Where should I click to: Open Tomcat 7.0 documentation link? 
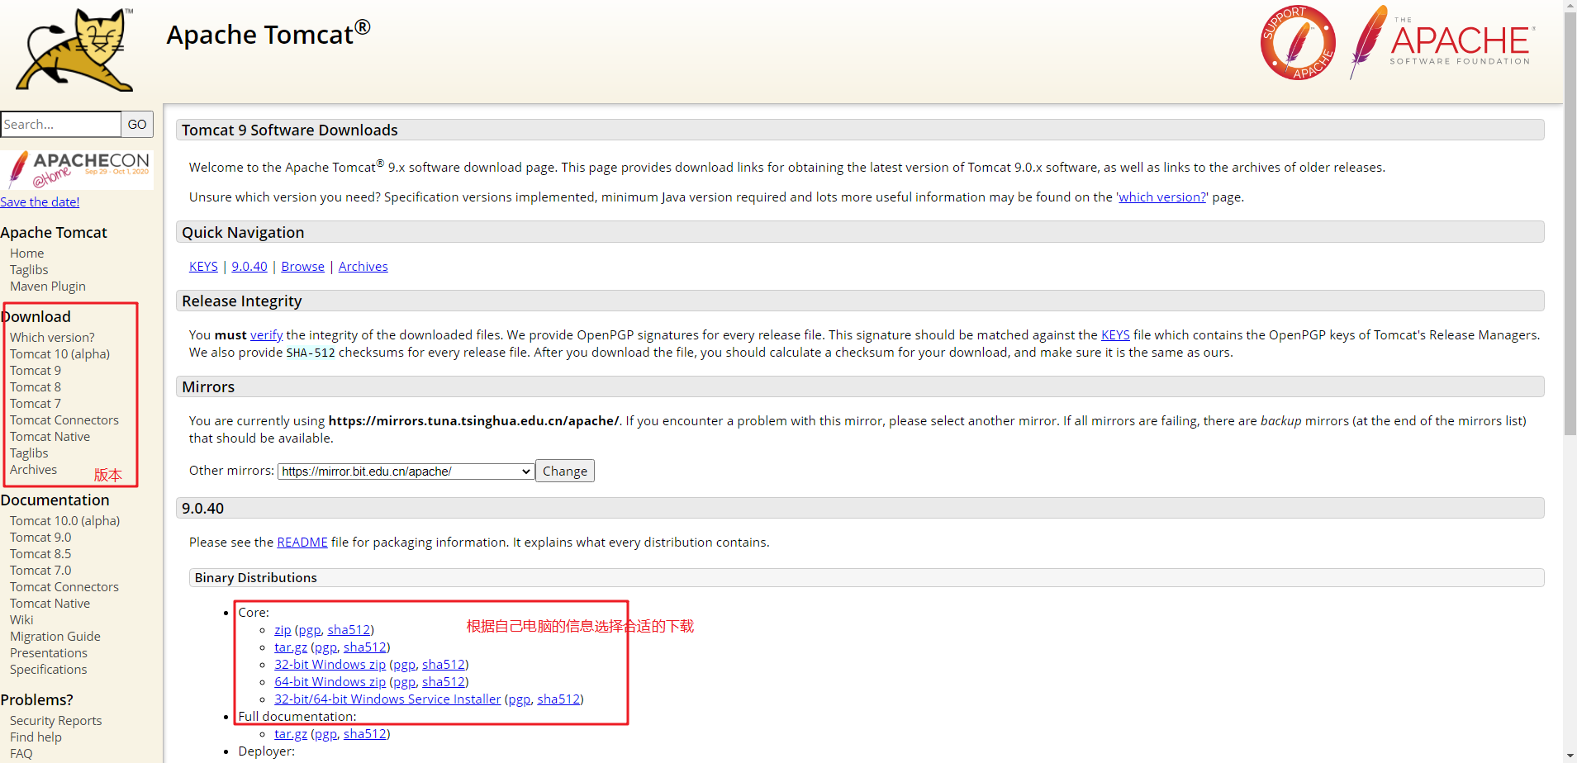(x=40, y=571)
